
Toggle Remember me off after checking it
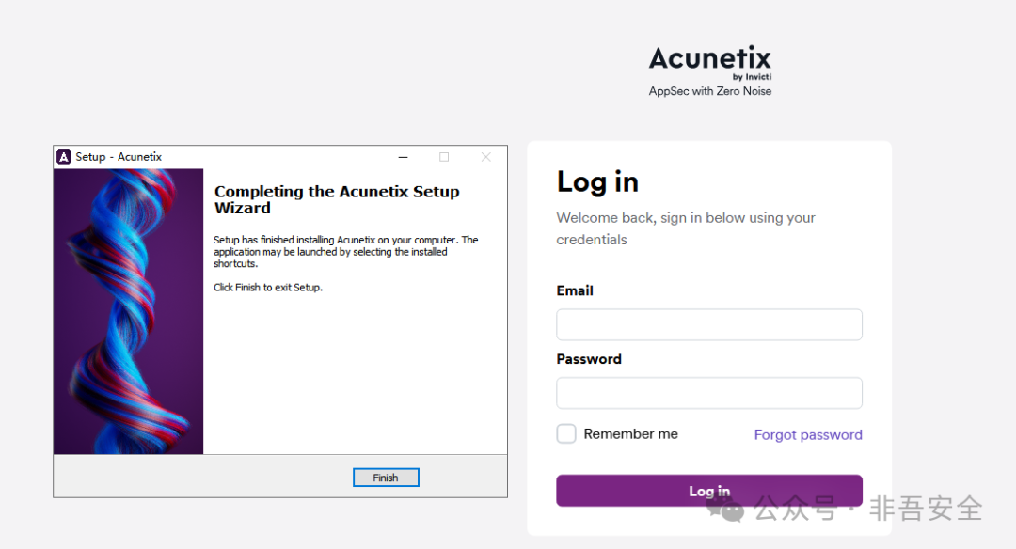click(x=565, y=433)
